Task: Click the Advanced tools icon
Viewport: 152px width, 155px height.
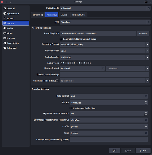Action: pos(5,48)
